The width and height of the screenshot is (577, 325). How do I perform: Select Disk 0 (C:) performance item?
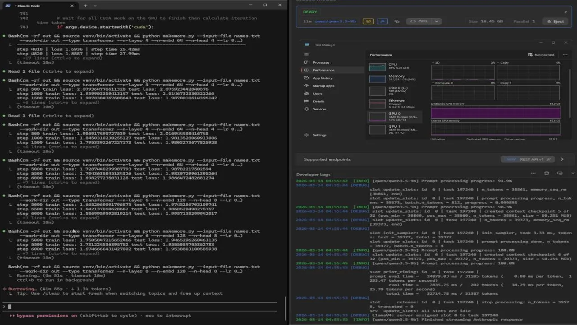pos(396,90)
